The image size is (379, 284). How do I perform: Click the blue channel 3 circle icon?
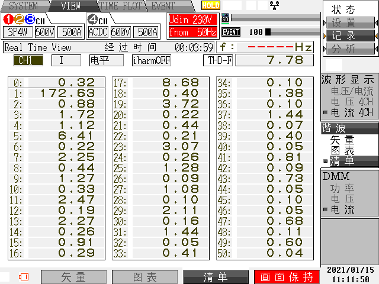[x=30, y=20]
